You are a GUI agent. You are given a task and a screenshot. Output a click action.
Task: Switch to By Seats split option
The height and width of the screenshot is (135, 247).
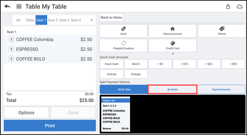pyautogui.click(x=173, y=89)
